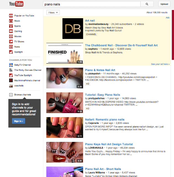Open Tutorial: Easy Piano Nails title
The image size is (174, 177).
(x=103, y=95)
